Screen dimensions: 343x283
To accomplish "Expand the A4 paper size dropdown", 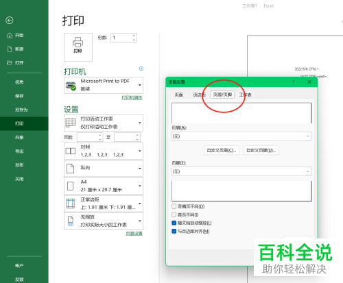I will [x=104, y=186].
